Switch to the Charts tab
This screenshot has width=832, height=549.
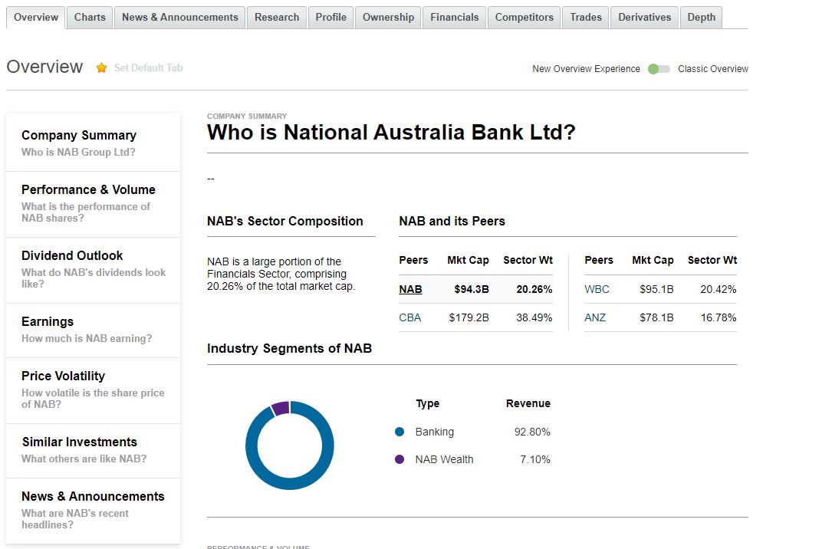tap(90, 18)
